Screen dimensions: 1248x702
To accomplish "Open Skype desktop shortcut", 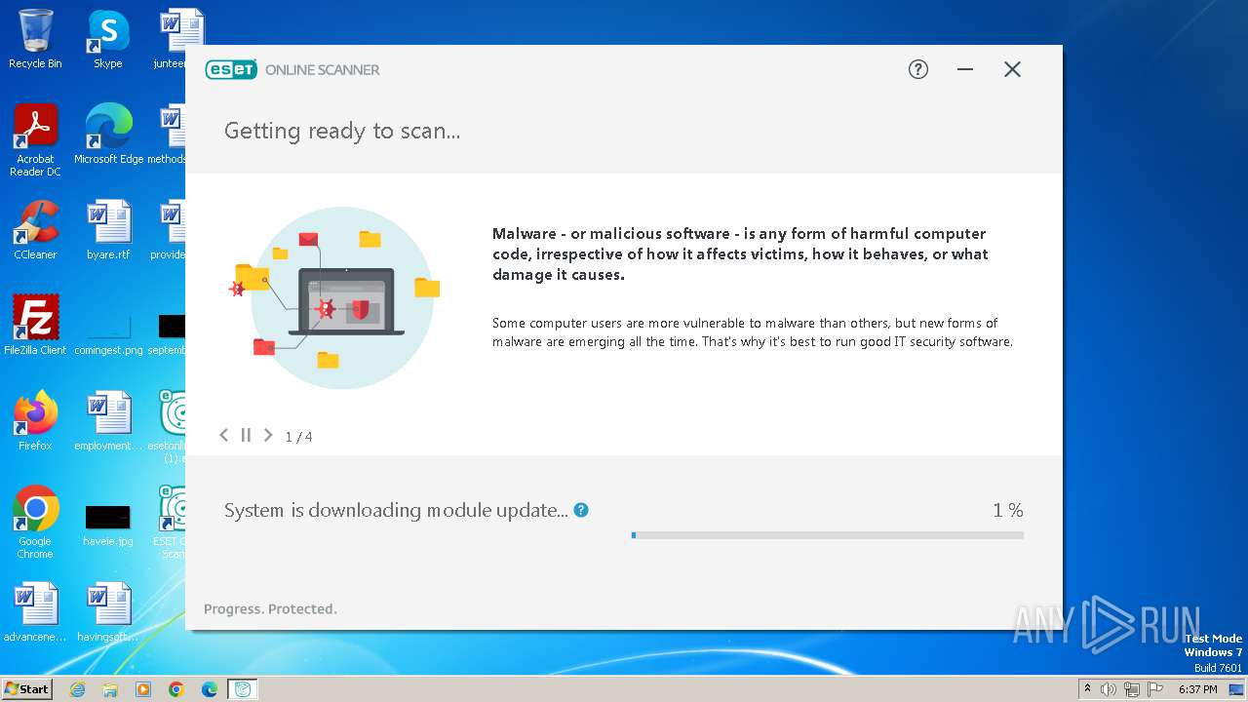I will coord(108,39).
